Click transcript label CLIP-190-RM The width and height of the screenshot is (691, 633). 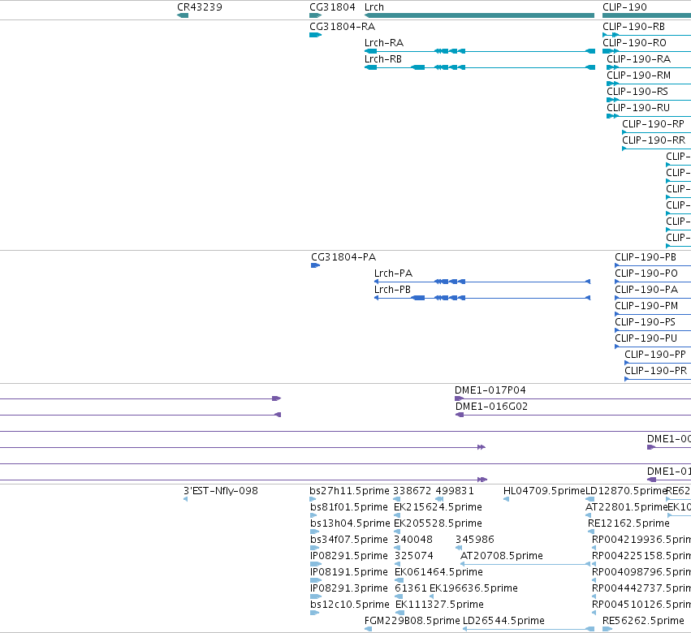[x=638, y=75]
